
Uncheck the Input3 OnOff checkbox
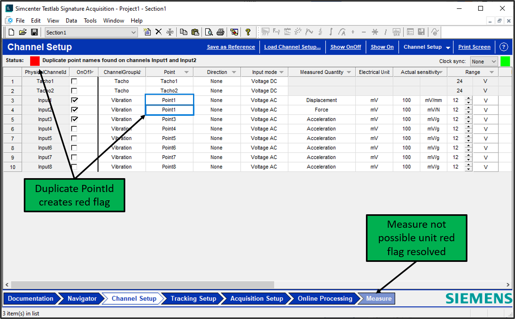(74, 119)
